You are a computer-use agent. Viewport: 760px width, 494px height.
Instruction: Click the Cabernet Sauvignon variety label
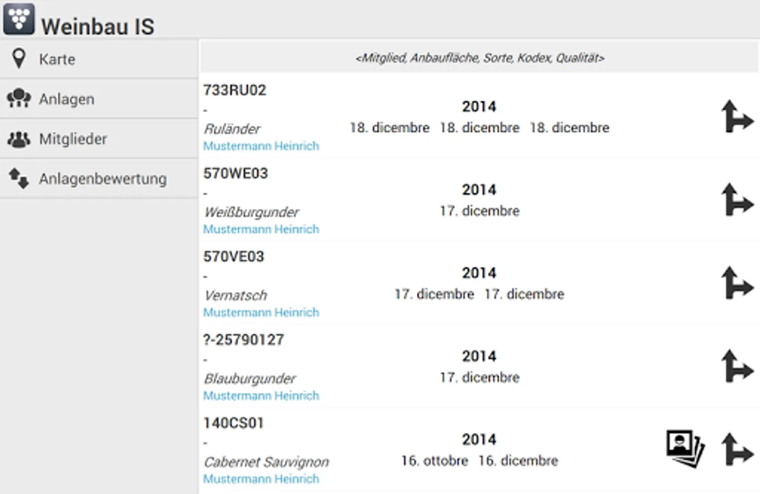(266, 462)
